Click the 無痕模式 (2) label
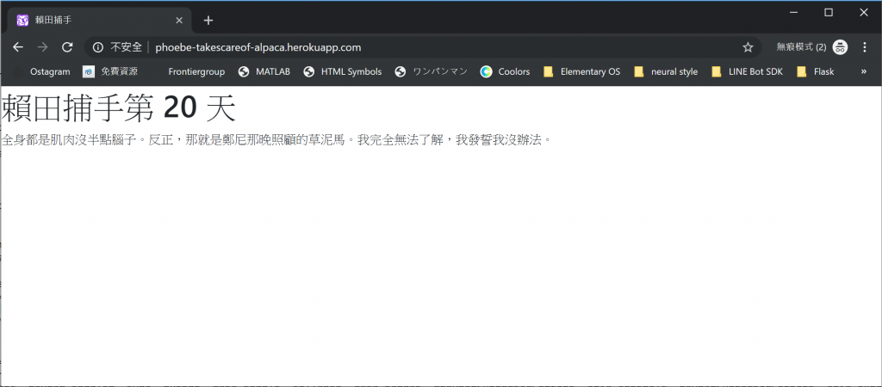 tap(801, 47)
